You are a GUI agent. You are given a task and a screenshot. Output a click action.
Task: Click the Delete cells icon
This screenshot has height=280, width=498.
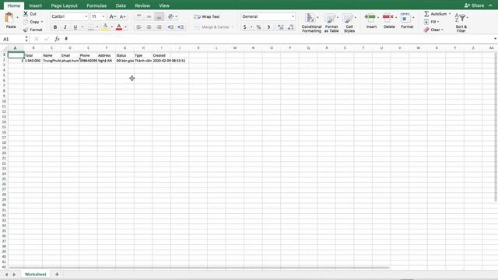coord(388,17)
